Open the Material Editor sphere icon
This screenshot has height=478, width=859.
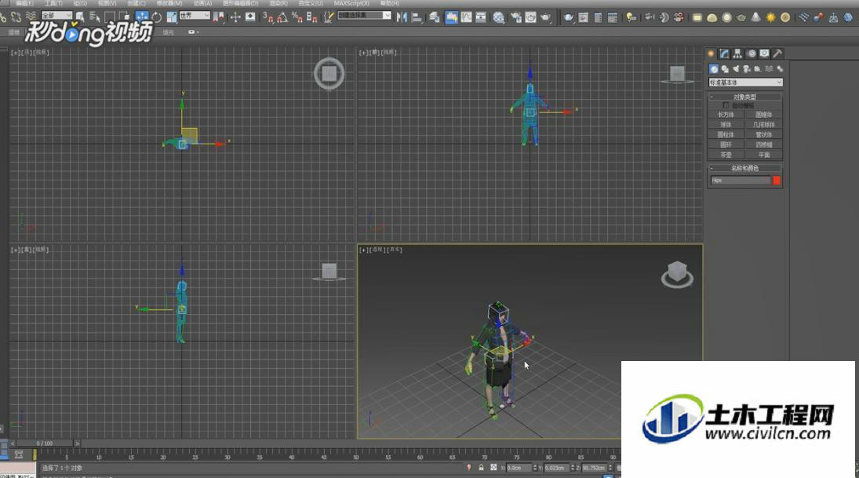pyautogui.click(x=498, y=17)
